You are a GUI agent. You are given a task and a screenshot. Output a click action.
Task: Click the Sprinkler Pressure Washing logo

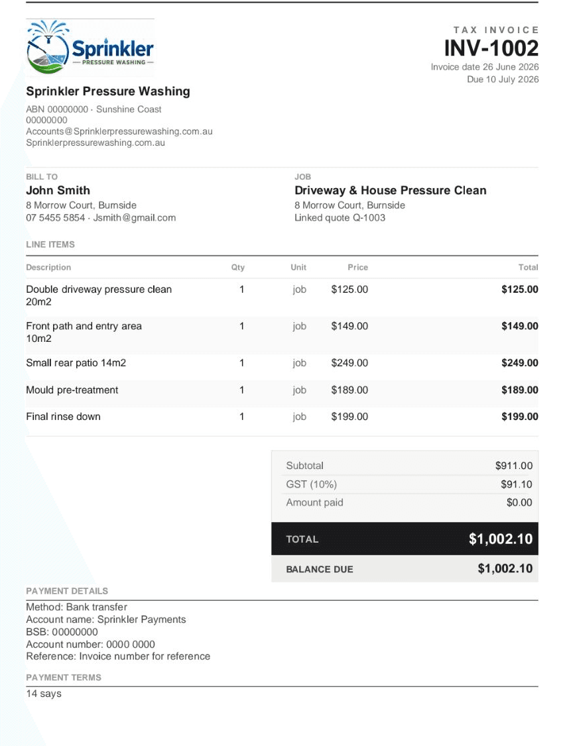[x=90, y=48]
